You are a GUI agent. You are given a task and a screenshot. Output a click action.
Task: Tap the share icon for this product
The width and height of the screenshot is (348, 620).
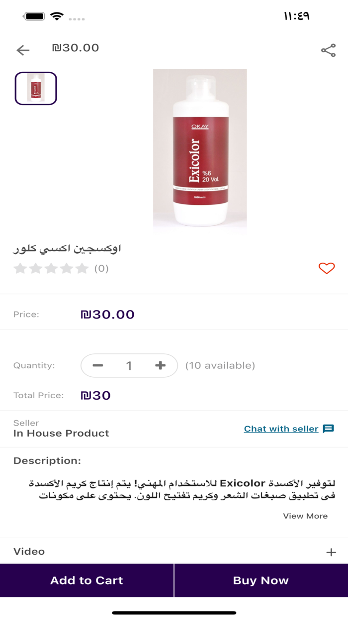329,50
